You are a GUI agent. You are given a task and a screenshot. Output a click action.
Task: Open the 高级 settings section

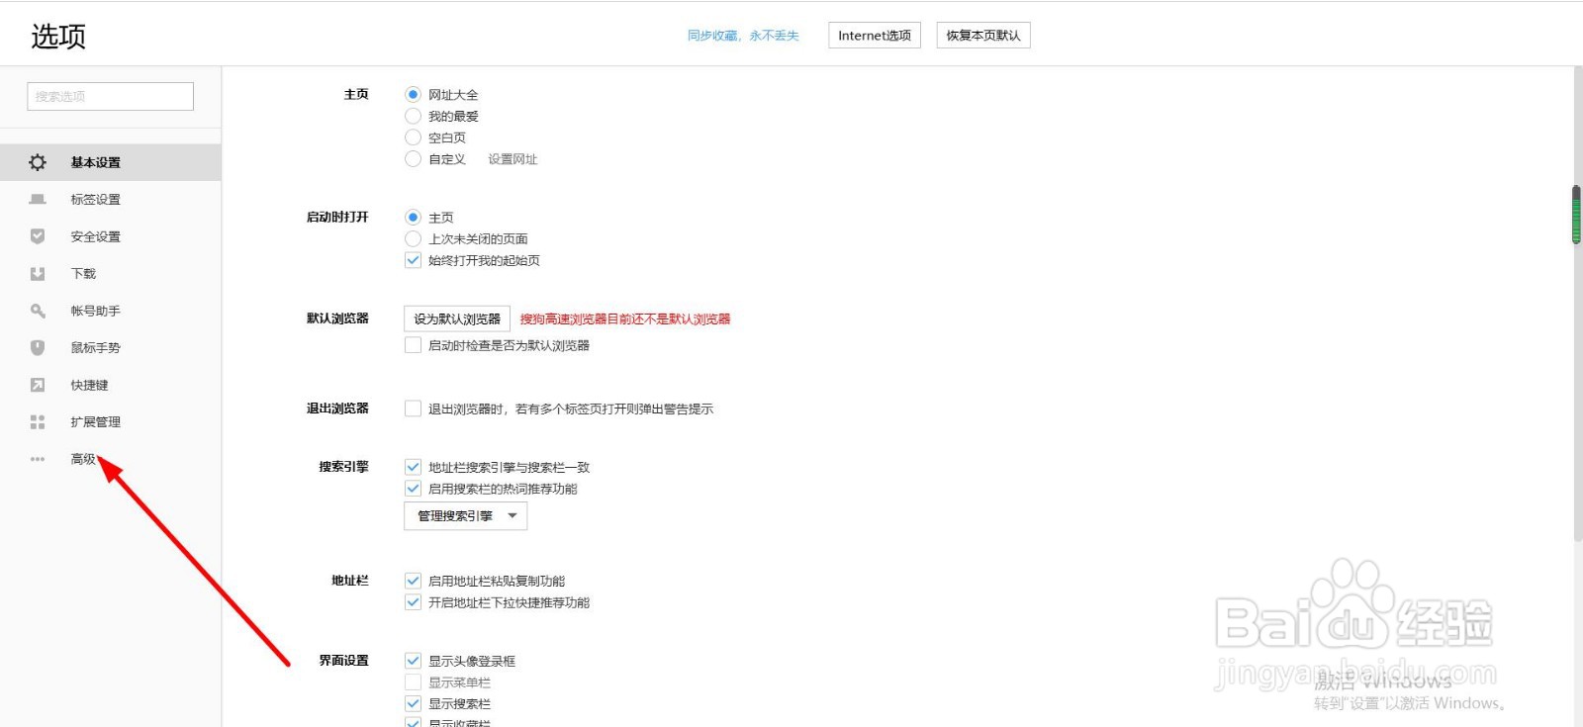[x=111, y=459]
